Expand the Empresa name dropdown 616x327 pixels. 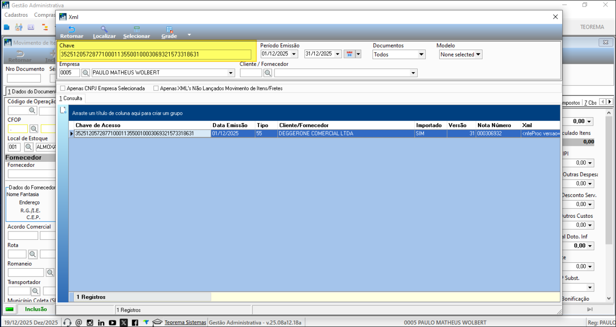pos(231,73)
